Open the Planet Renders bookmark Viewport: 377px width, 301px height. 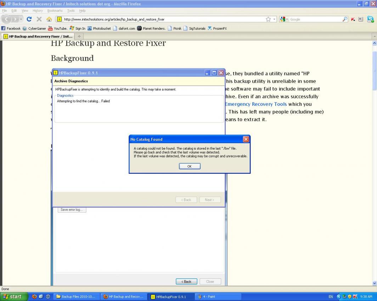(151, 28)
